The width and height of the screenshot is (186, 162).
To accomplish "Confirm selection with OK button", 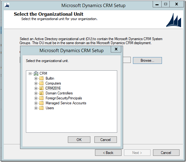I will click(79, 140).
